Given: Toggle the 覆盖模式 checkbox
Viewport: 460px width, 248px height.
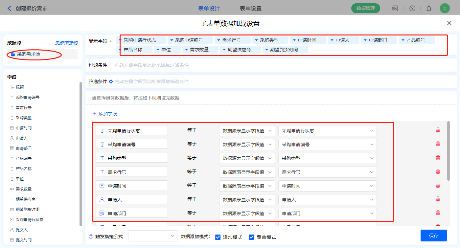Looking at the screenshot, I should click(x=252, y=237).
